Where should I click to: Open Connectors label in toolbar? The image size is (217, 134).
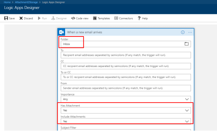(x=126, y=19)
